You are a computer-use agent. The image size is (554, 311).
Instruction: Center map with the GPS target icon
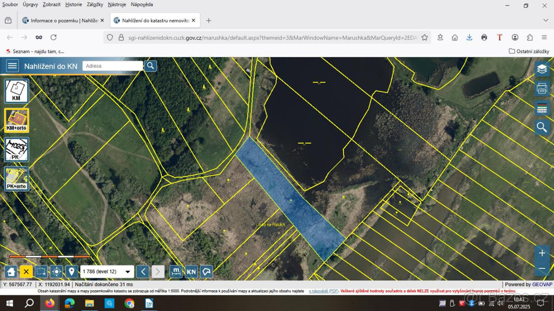pyautogui.click(x=56, y=272)
